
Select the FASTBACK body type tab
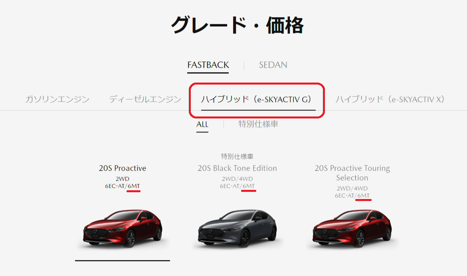pos(208,65)
